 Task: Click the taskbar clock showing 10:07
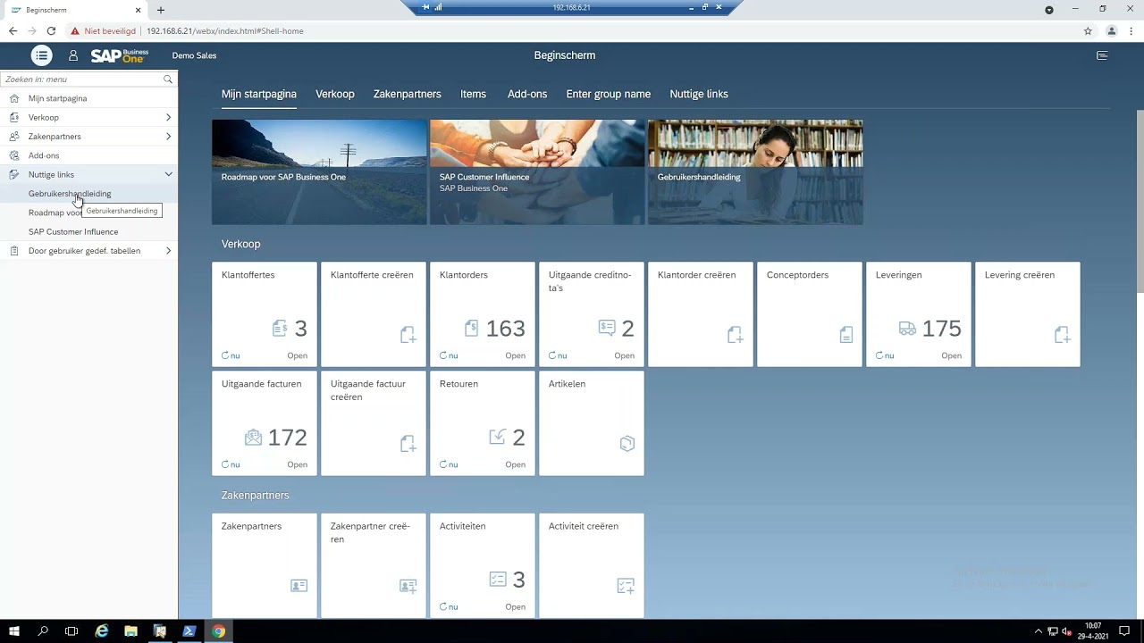click(x=1092, y=630)
